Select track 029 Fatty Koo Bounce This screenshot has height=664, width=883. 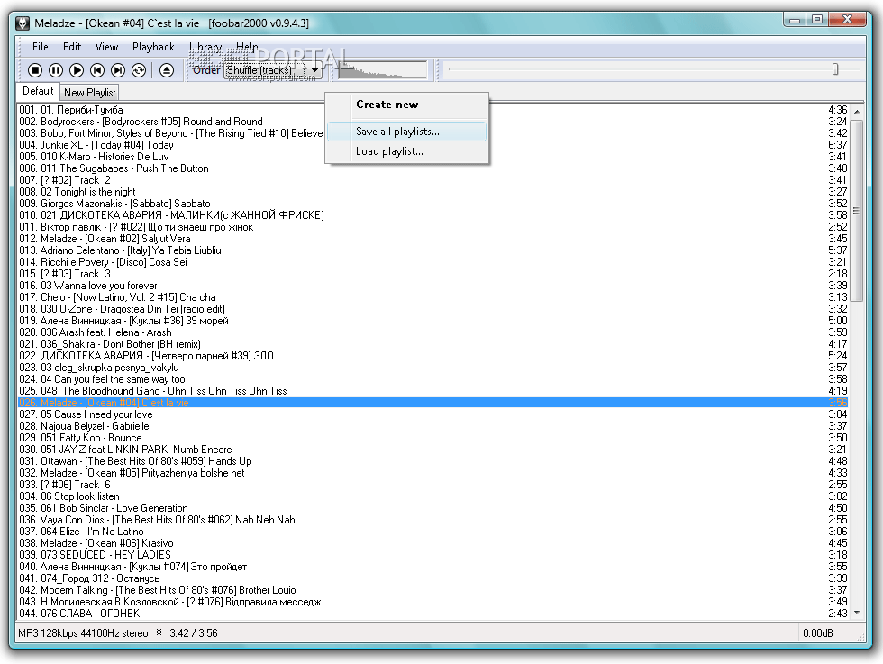pos(432,438)
